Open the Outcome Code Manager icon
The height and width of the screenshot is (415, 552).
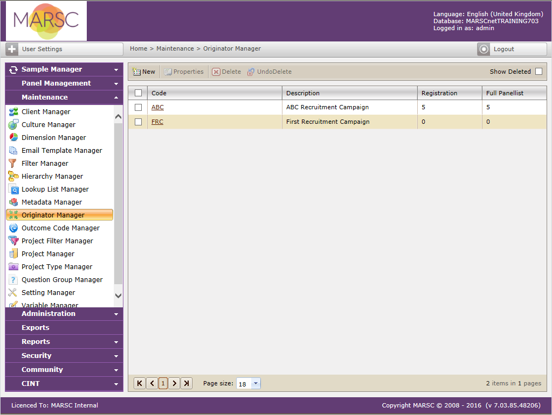pyautogui.click(x=13, y=228)
